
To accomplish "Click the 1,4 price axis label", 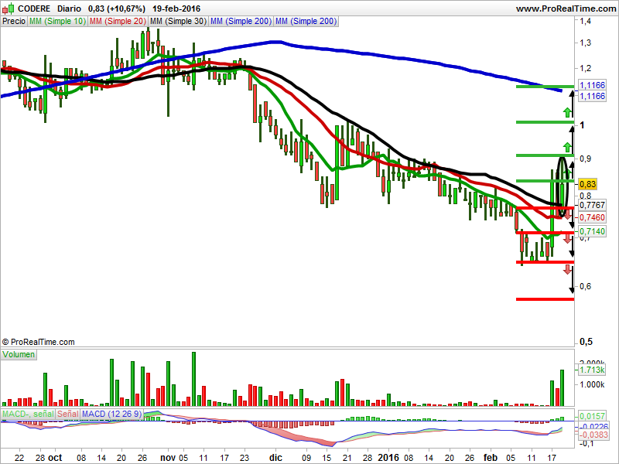I will pos(586,22).
